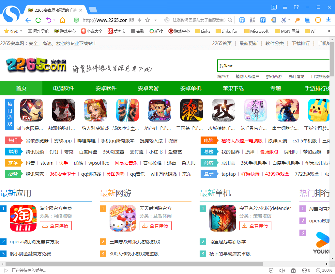Screen dimensions: 335x274
Task: Open the ad blocker counter in status bar
Action: [x=305, y=270]
